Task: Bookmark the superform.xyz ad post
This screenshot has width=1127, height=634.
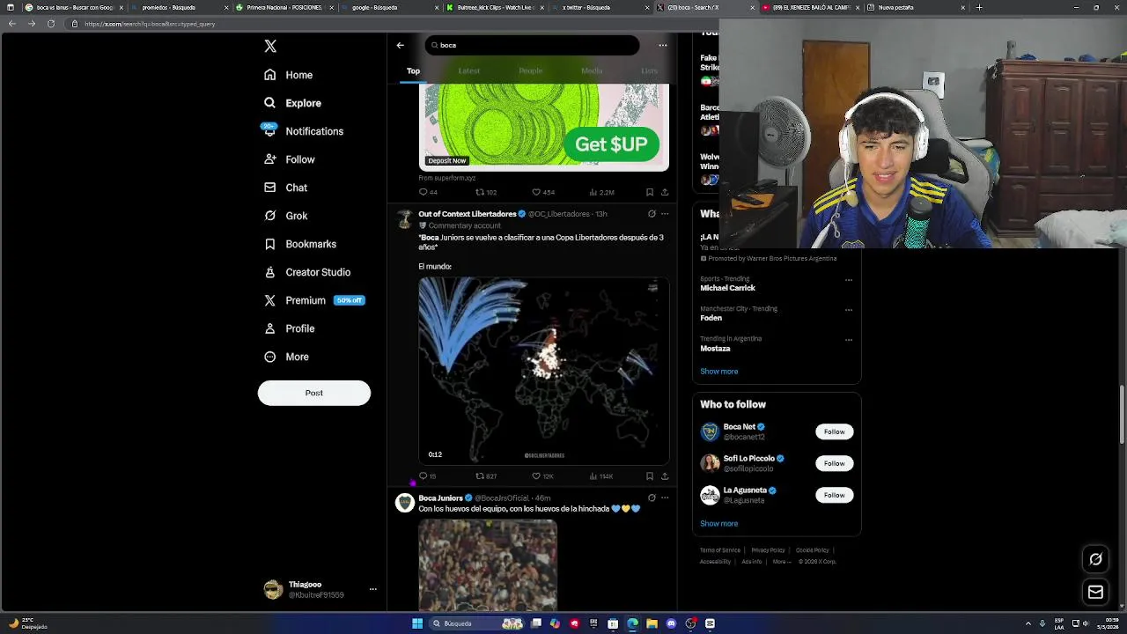Action: [x=650, y=192]
